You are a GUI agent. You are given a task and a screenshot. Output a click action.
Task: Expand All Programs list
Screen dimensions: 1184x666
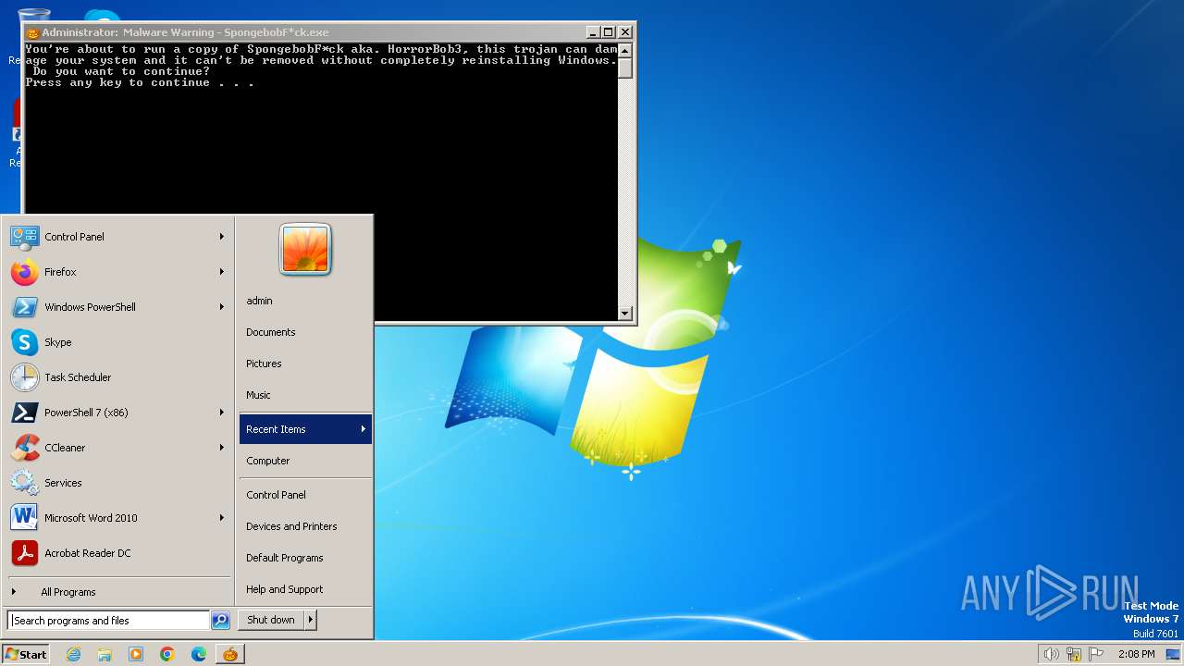(119, 592)
